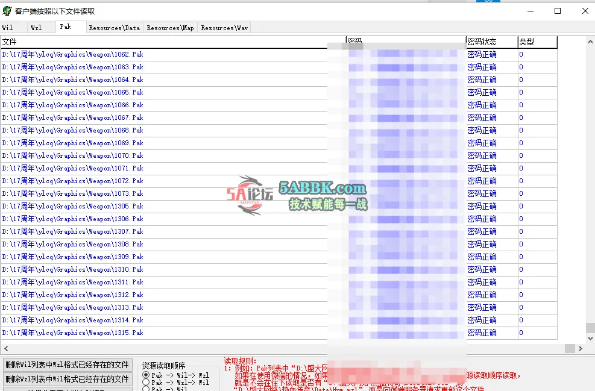Click 删除Wil列表中Wzl格式已经存在的文件 button
Screen dimensions: 595x391
point(68,365)
